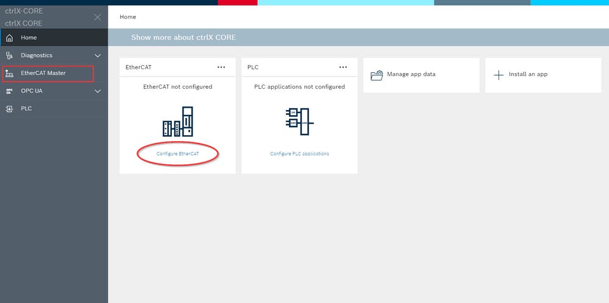Click the plus icon for Install an app

pos(499,75)
